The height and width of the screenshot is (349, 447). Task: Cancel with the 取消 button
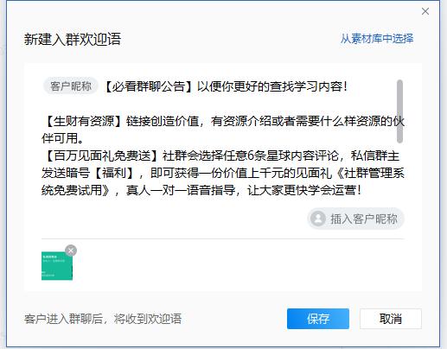(391, 319)
